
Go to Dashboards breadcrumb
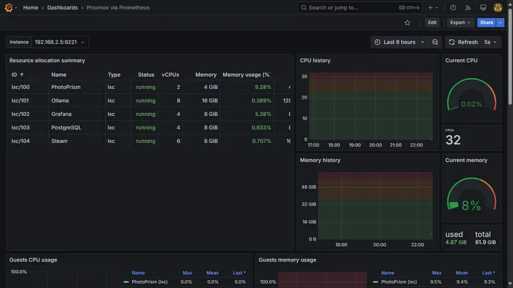click(62, 8)
